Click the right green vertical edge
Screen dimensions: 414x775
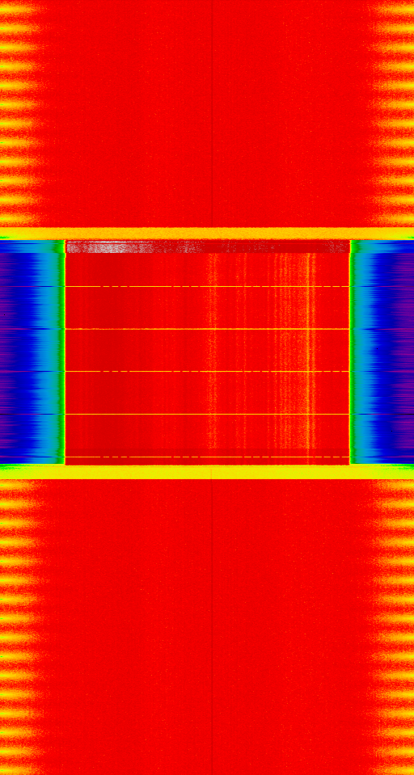click(x=353, y=352)
